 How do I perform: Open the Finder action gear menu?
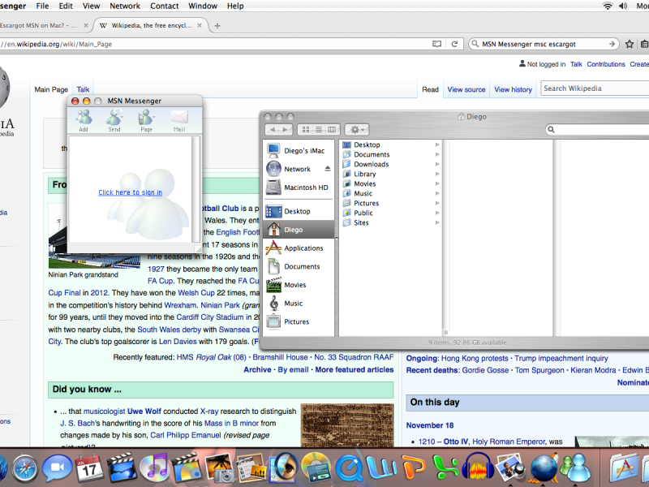(x=357, y=130)
